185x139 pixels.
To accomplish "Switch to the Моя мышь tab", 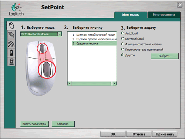I will (131, 15).
